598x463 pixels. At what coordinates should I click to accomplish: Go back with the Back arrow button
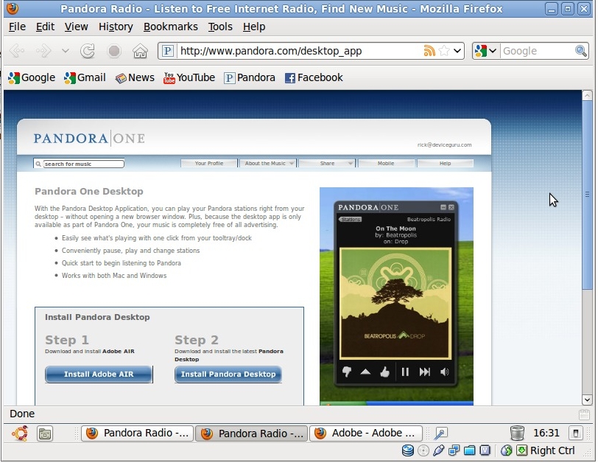point(17,51)
